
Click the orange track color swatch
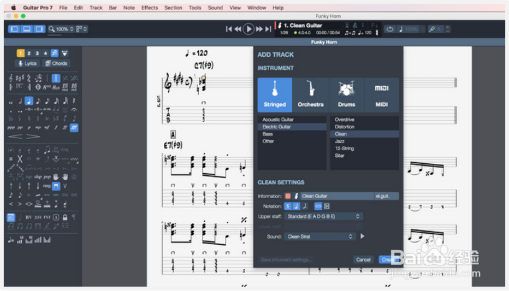(x=288, y=196)
